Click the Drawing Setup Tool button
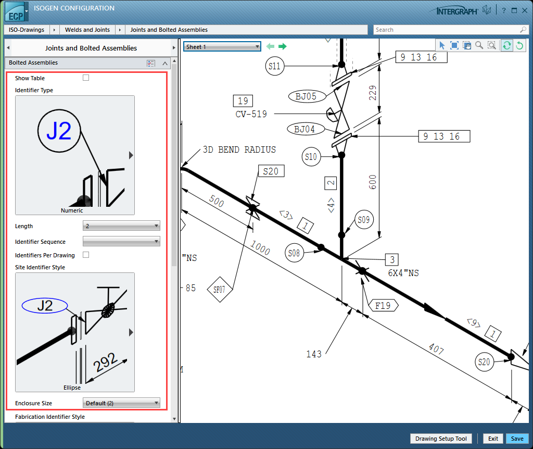 [x=441, y=439]
